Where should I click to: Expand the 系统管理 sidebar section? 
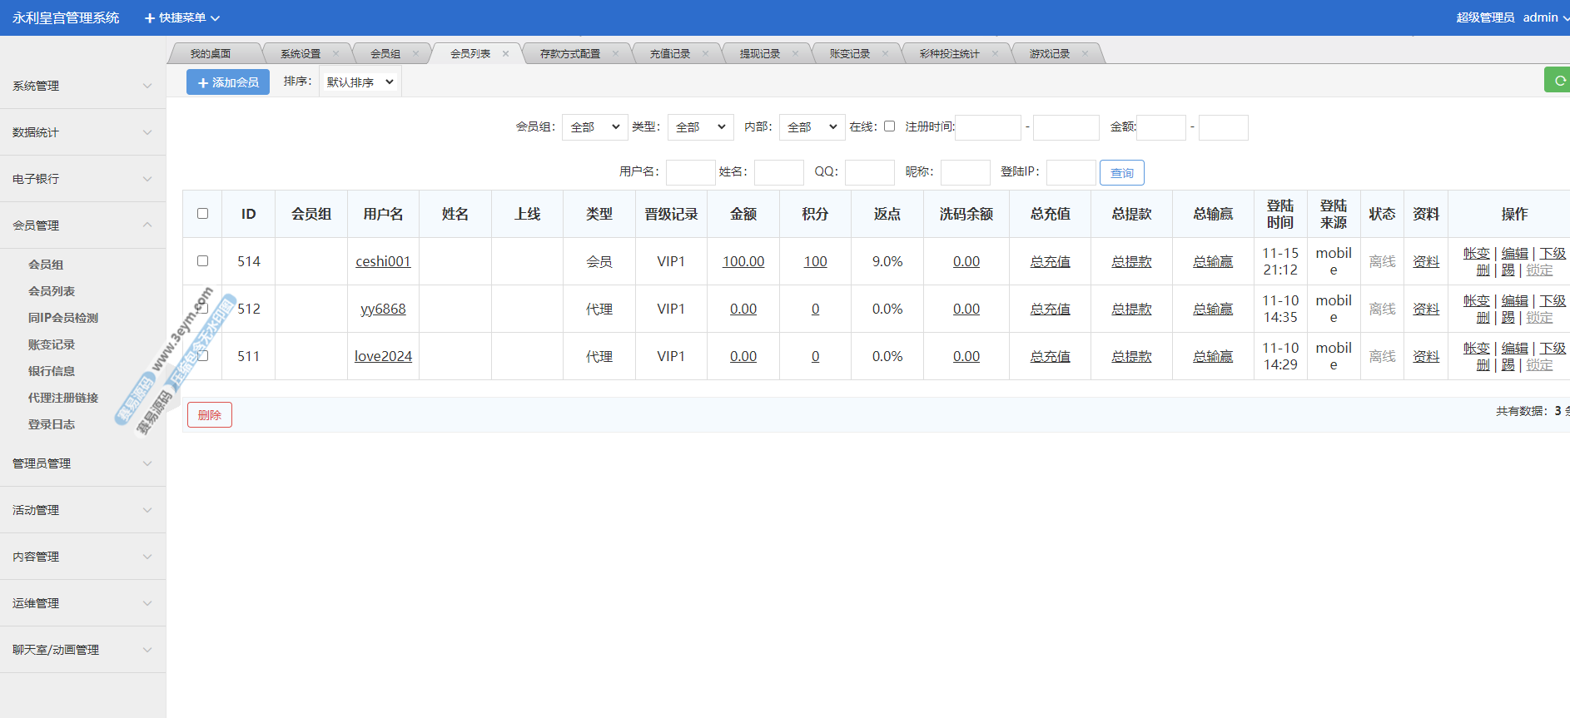(x=82, y=86)
